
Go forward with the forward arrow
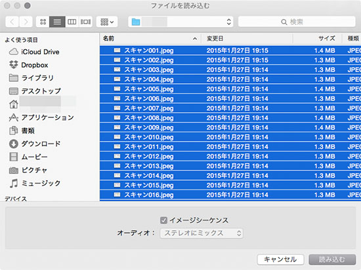tap(26, 22)
